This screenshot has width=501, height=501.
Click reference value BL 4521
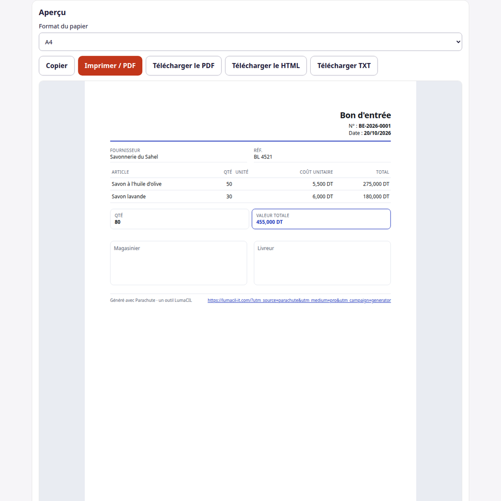point(263,157)
